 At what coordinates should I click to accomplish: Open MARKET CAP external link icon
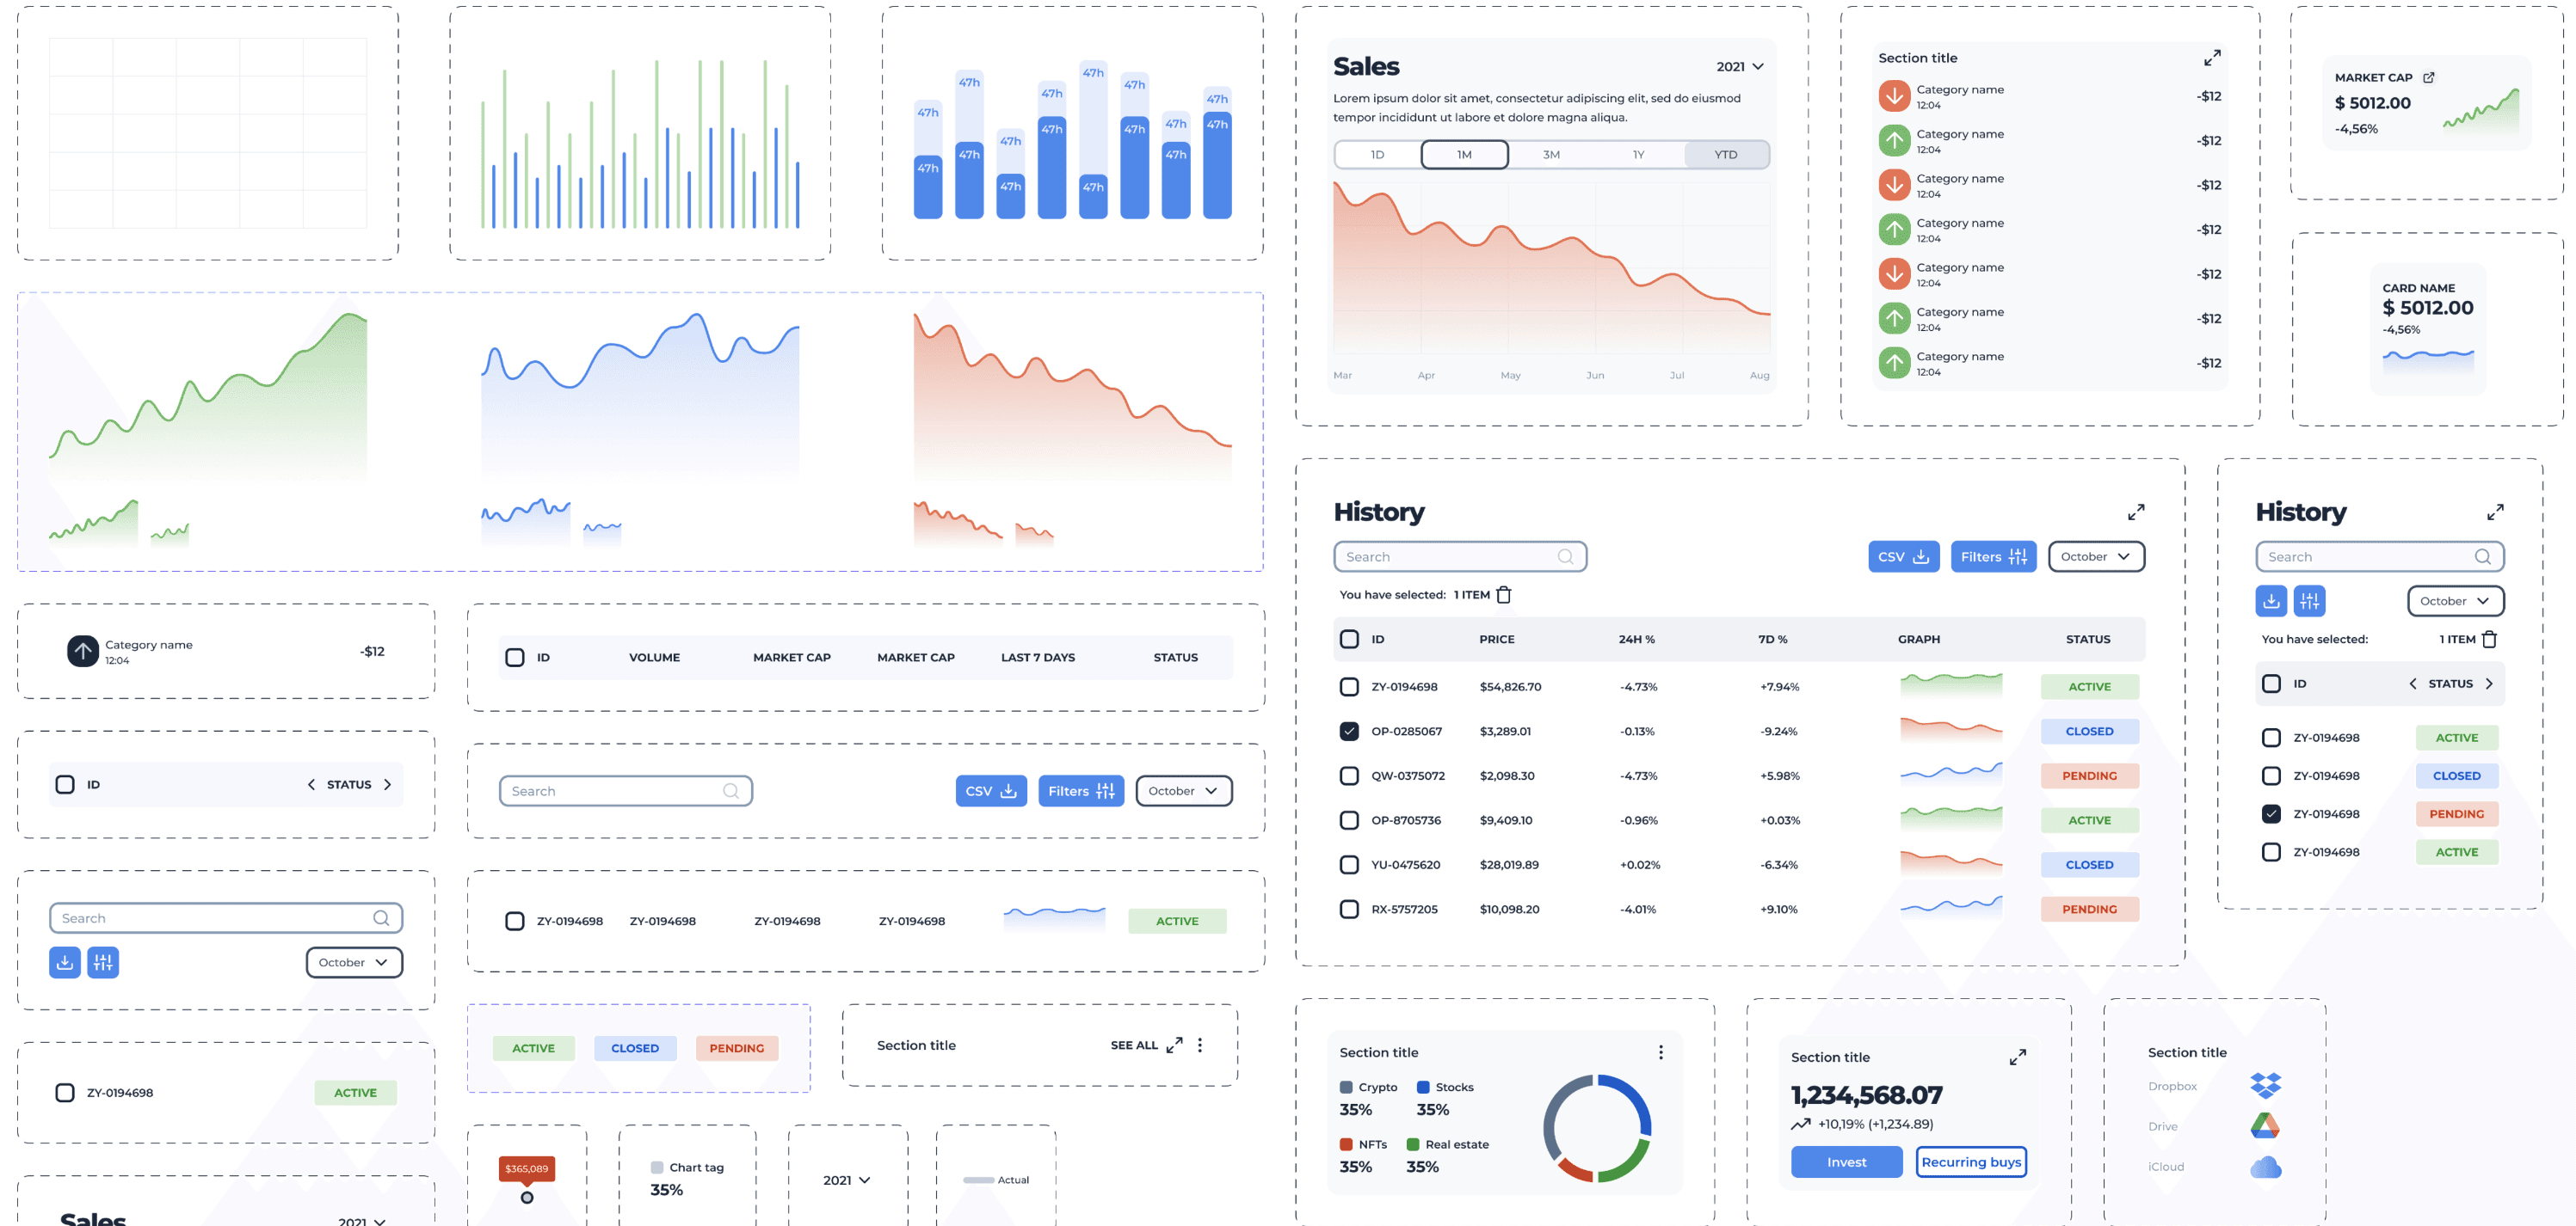[2428, 77]
